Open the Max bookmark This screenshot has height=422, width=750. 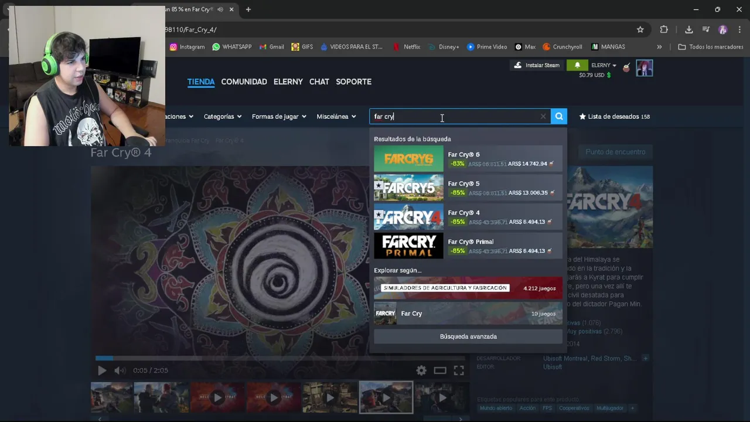pyautogui.click(x=525, y=47)
